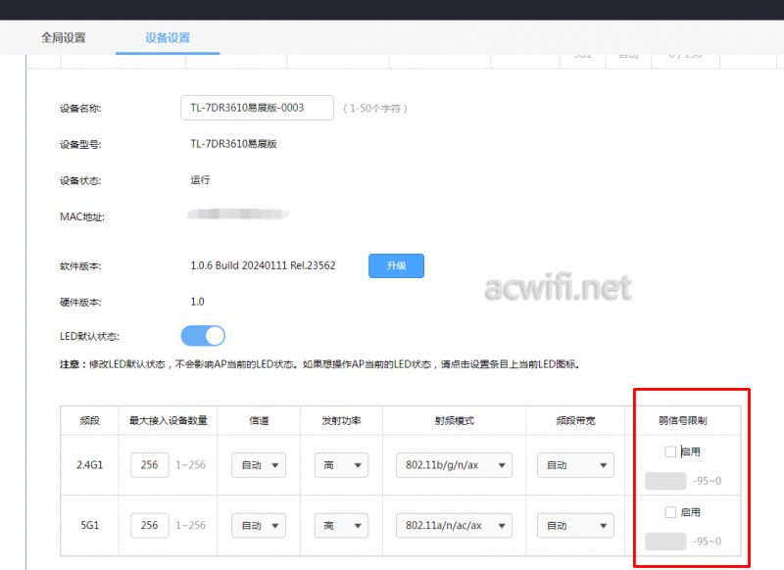Click the 2.4G1 weak signal threshold field
784x570 pixels.
664,481
